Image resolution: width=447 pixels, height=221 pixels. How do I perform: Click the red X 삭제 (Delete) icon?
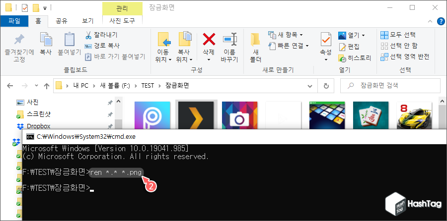[x=209, y=39]
